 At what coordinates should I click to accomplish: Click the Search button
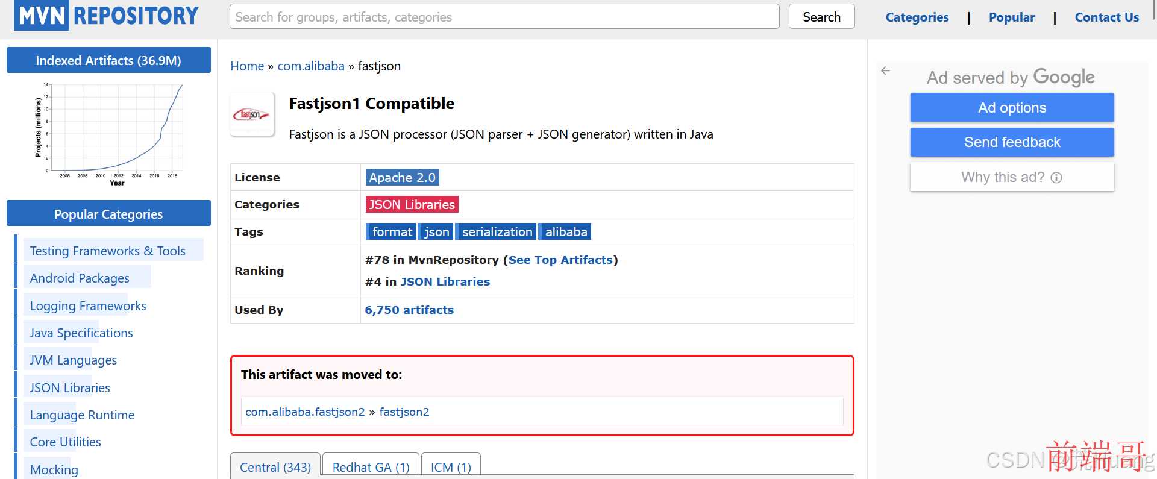click(x=821, y=17)
